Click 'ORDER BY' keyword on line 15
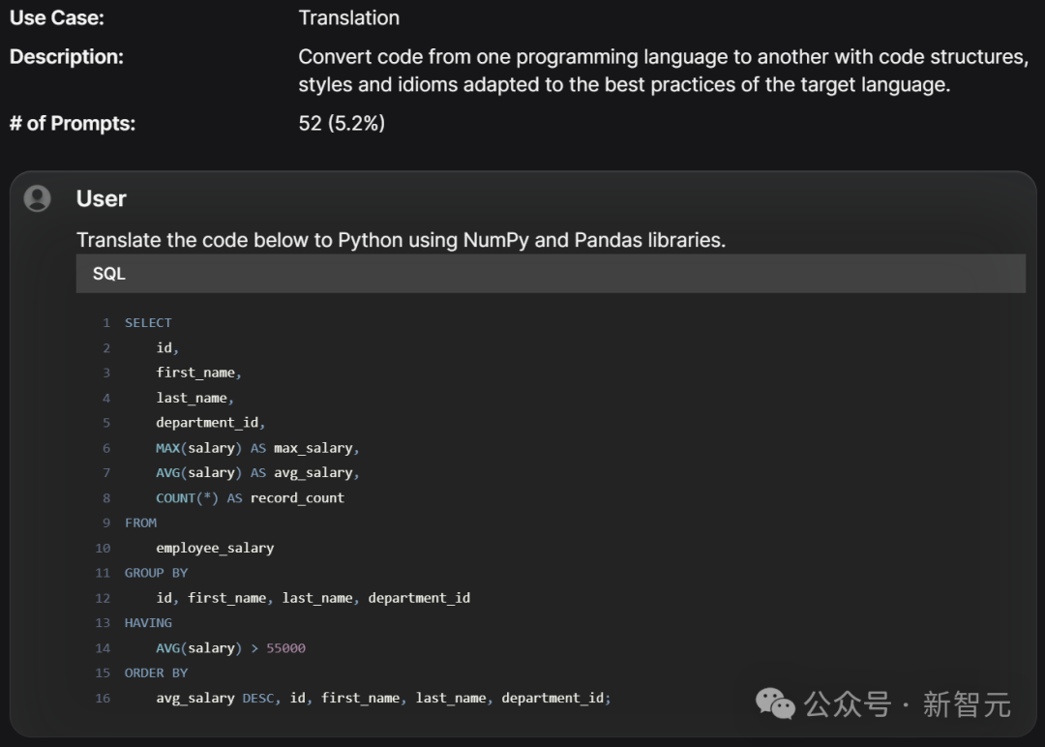Image resolution: width=1045 pixels, height=747 pixels. [x=156, y=673]
